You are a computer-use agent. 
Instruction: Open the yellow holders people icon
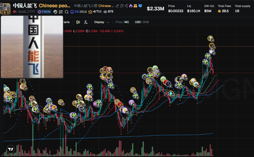[135, 6]
